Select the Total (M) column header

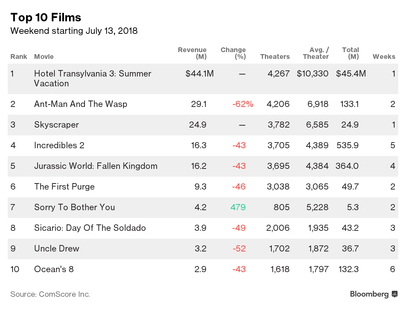point(351,53)
